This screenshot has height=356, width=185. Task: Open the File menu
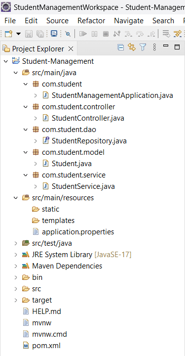pyautogui.click(x=10, y=21)
